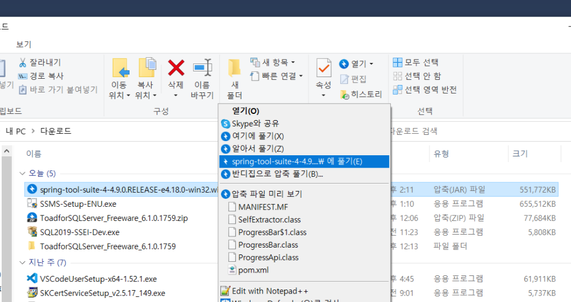The height and width of the screenshot is (302, 571).
Task: Select VSCodeUserSetup-x64-1.52.1.exe
Action: (98, 279)
